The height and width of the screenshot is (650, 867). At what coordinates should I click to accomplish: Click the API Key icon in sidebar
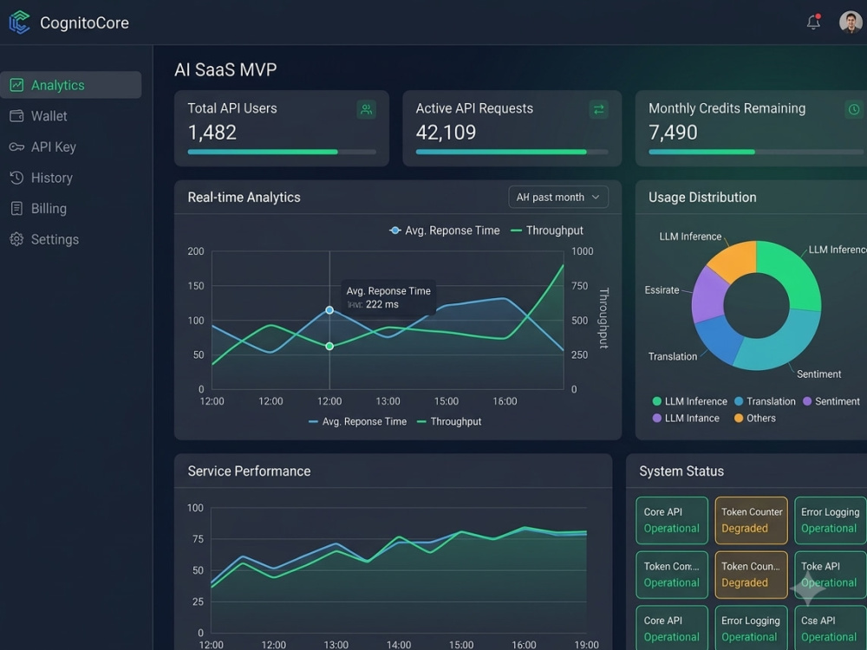tap(16, 147)
